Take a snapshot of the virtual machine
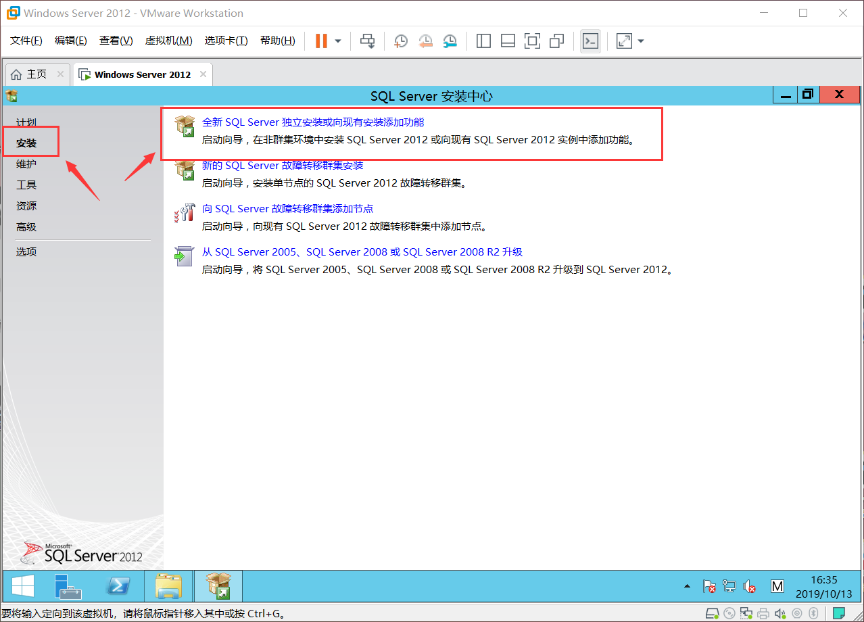This screenshot has height=622, width=864. (400, 41)
